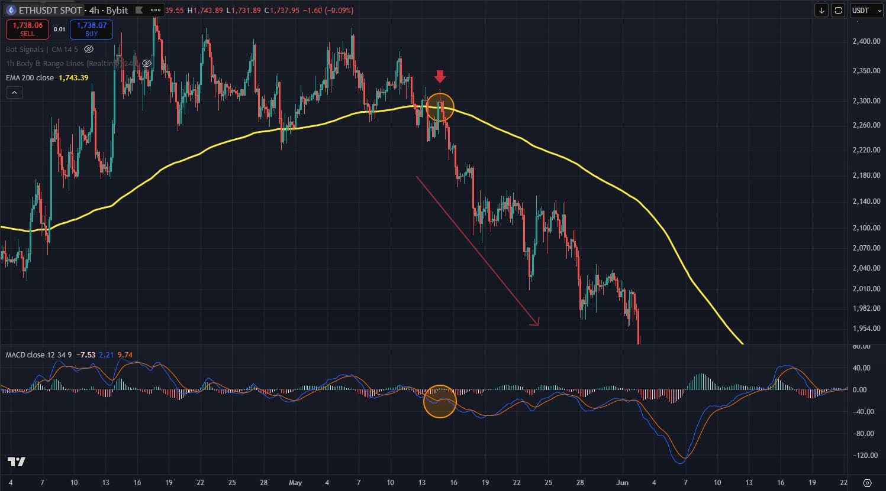This screenshot has height=491, width=886.
Task: Click the Ethereum symbol logo icon
Action: 11,10
